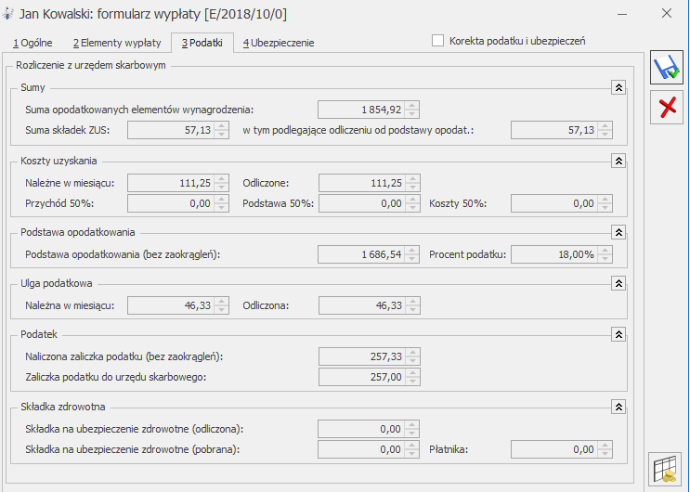The image size is (690, 492).
Task: Minimize the formularz wypłaty window
Action: point(622,14)
